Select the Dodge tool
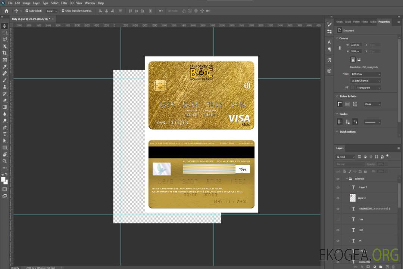Viewport: 403px width, 269px height. tap(4, 120)
